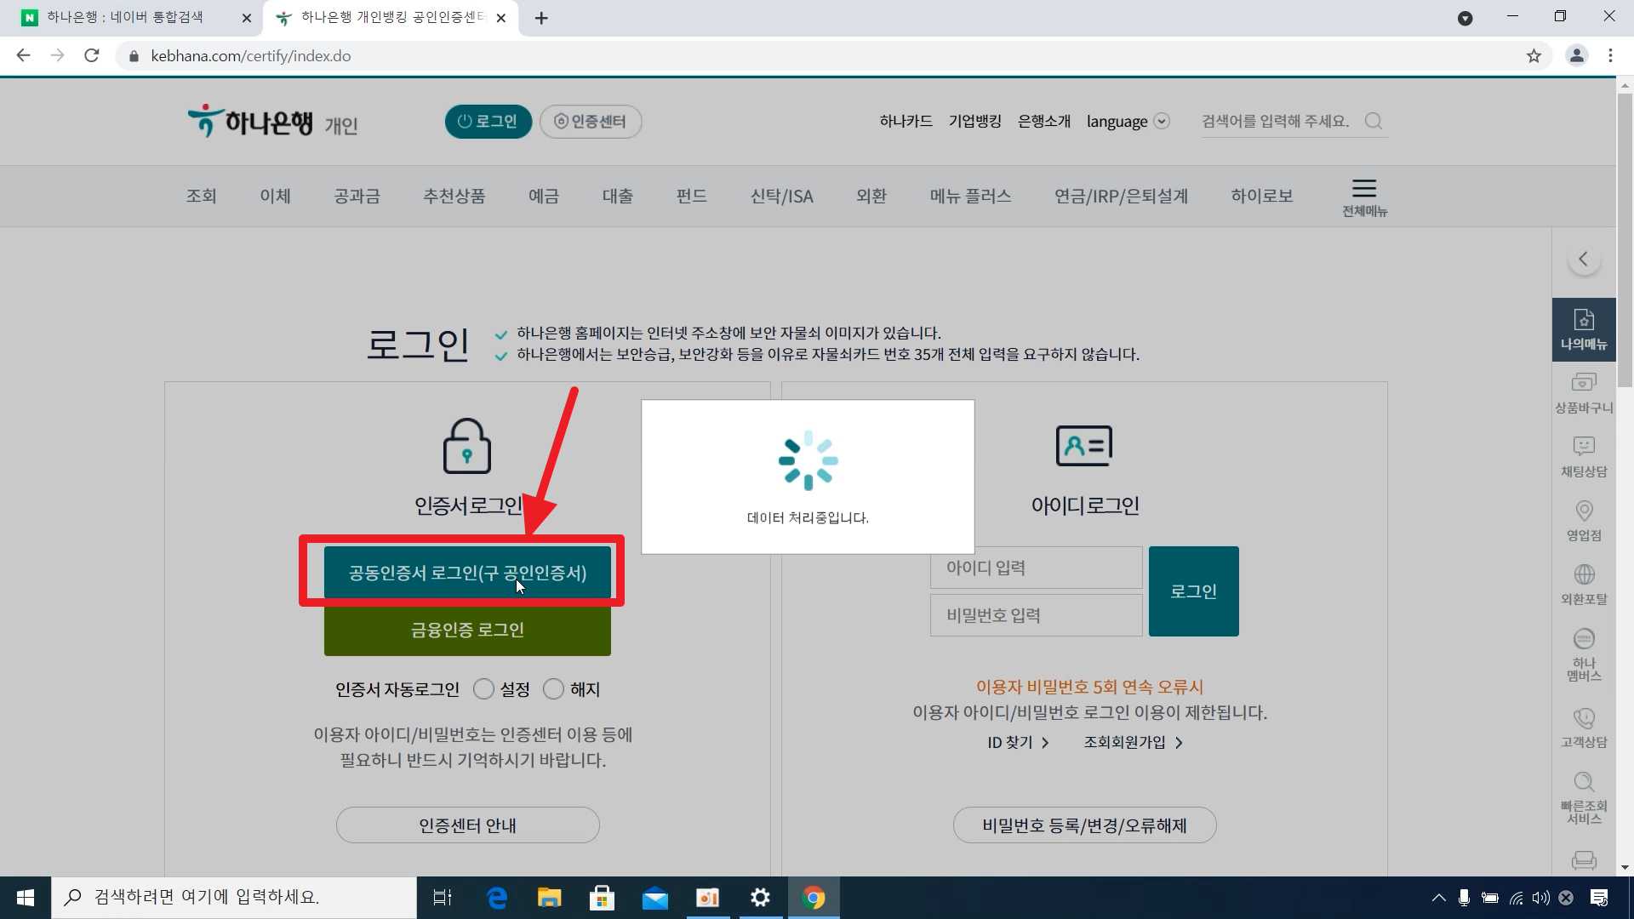Open the 외환 menu

[x=871, y=196]
